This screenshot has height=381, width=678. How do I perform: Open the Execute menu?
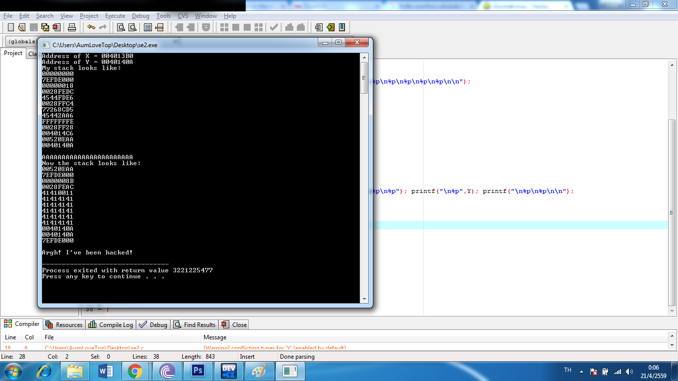[x=115, y=16]
